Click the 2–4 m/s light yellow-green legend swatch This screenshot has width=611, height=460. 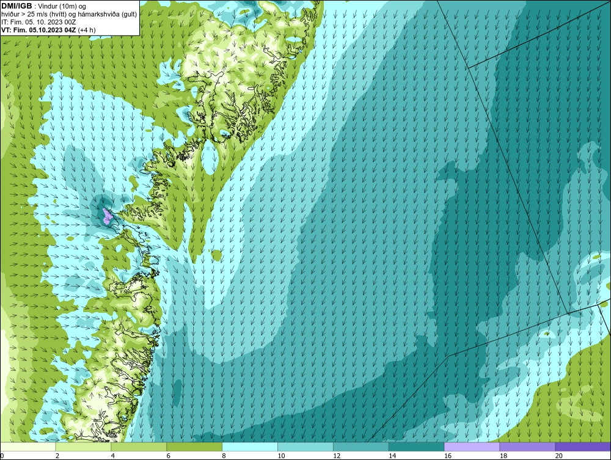pos(83,447)
